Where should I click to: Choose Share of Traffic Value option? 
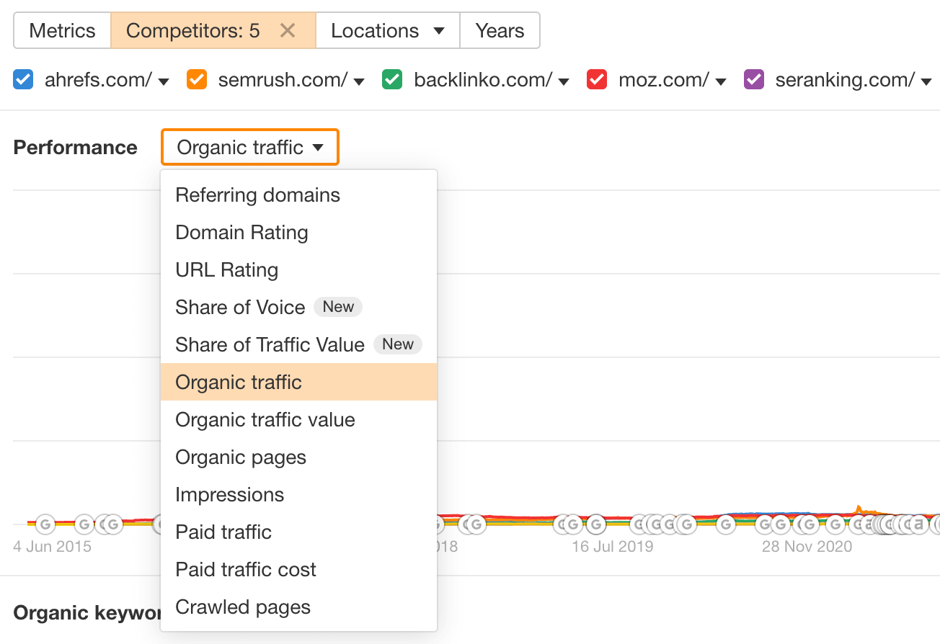tap(298, 345)
